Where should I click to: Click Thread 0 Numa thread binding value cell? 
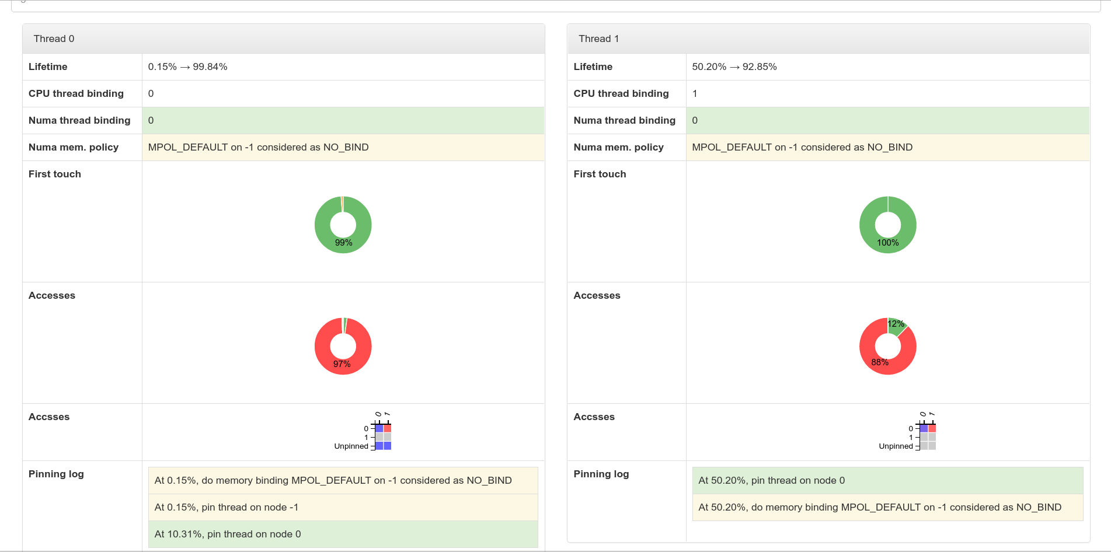coord(343,120)
